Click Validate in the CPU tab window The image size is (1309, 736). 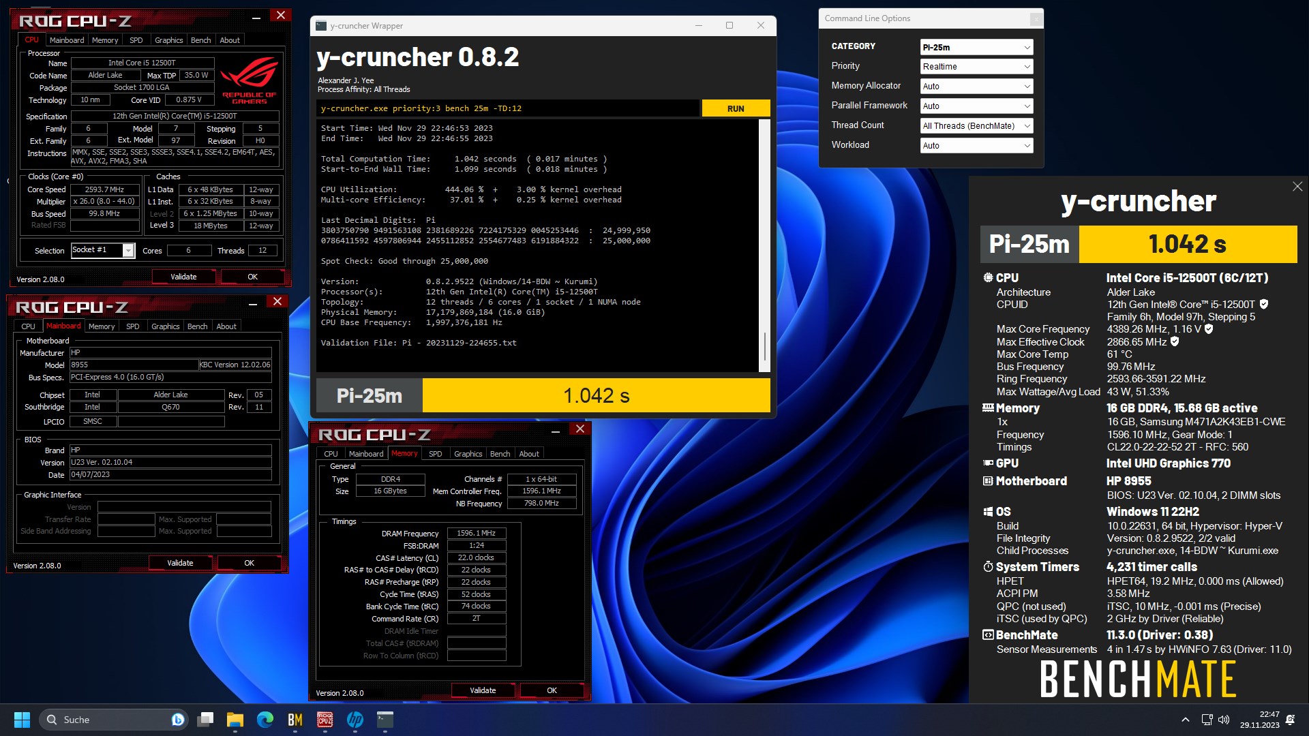click(x=183, y=277)
